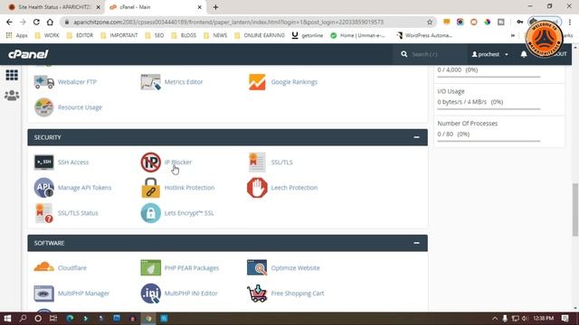Collapse the SECURITY section

coord(416,137)
